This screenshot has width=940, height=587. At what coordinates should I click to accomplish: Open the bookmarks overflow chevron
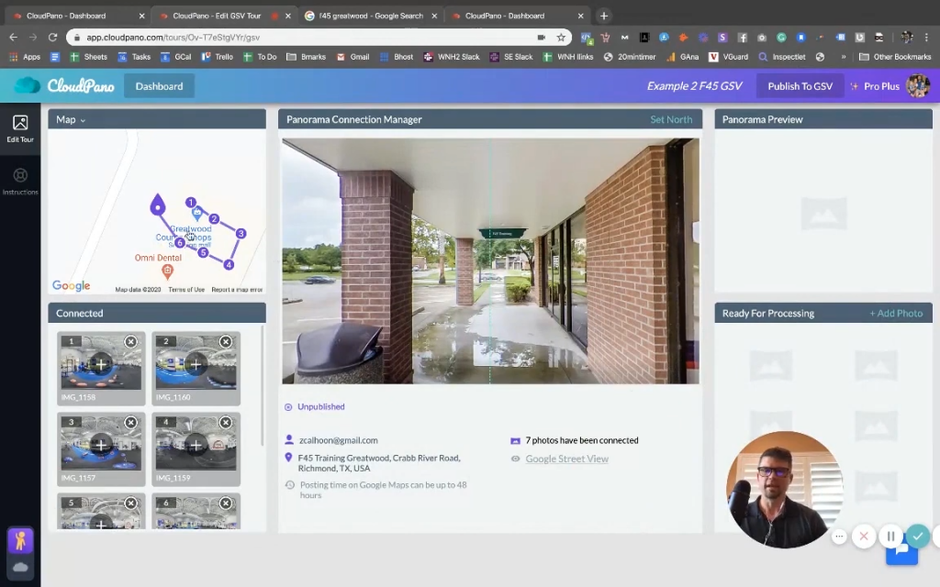pos(842,56)
